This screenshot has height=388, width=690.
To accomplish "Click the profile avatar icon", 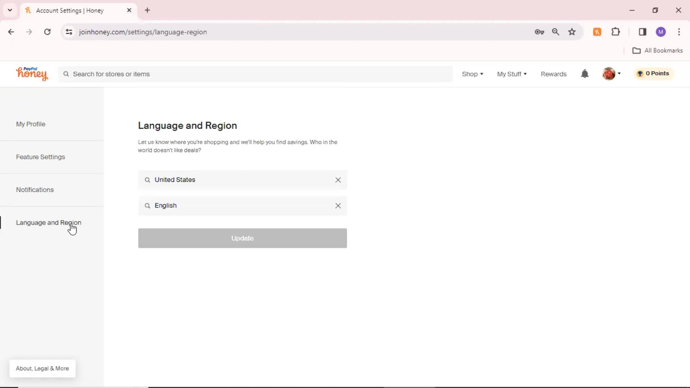I will 609,73.
